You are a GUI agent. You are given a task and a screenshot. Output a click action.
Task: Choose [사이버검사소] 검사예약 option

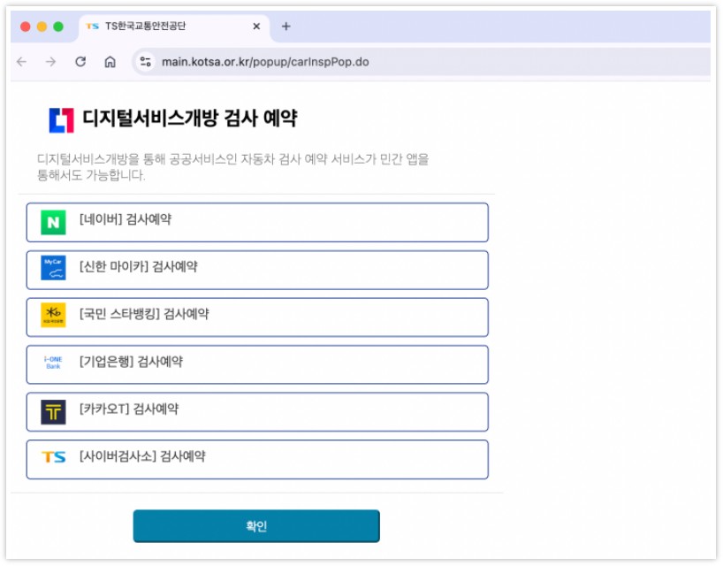coord(257,460)
